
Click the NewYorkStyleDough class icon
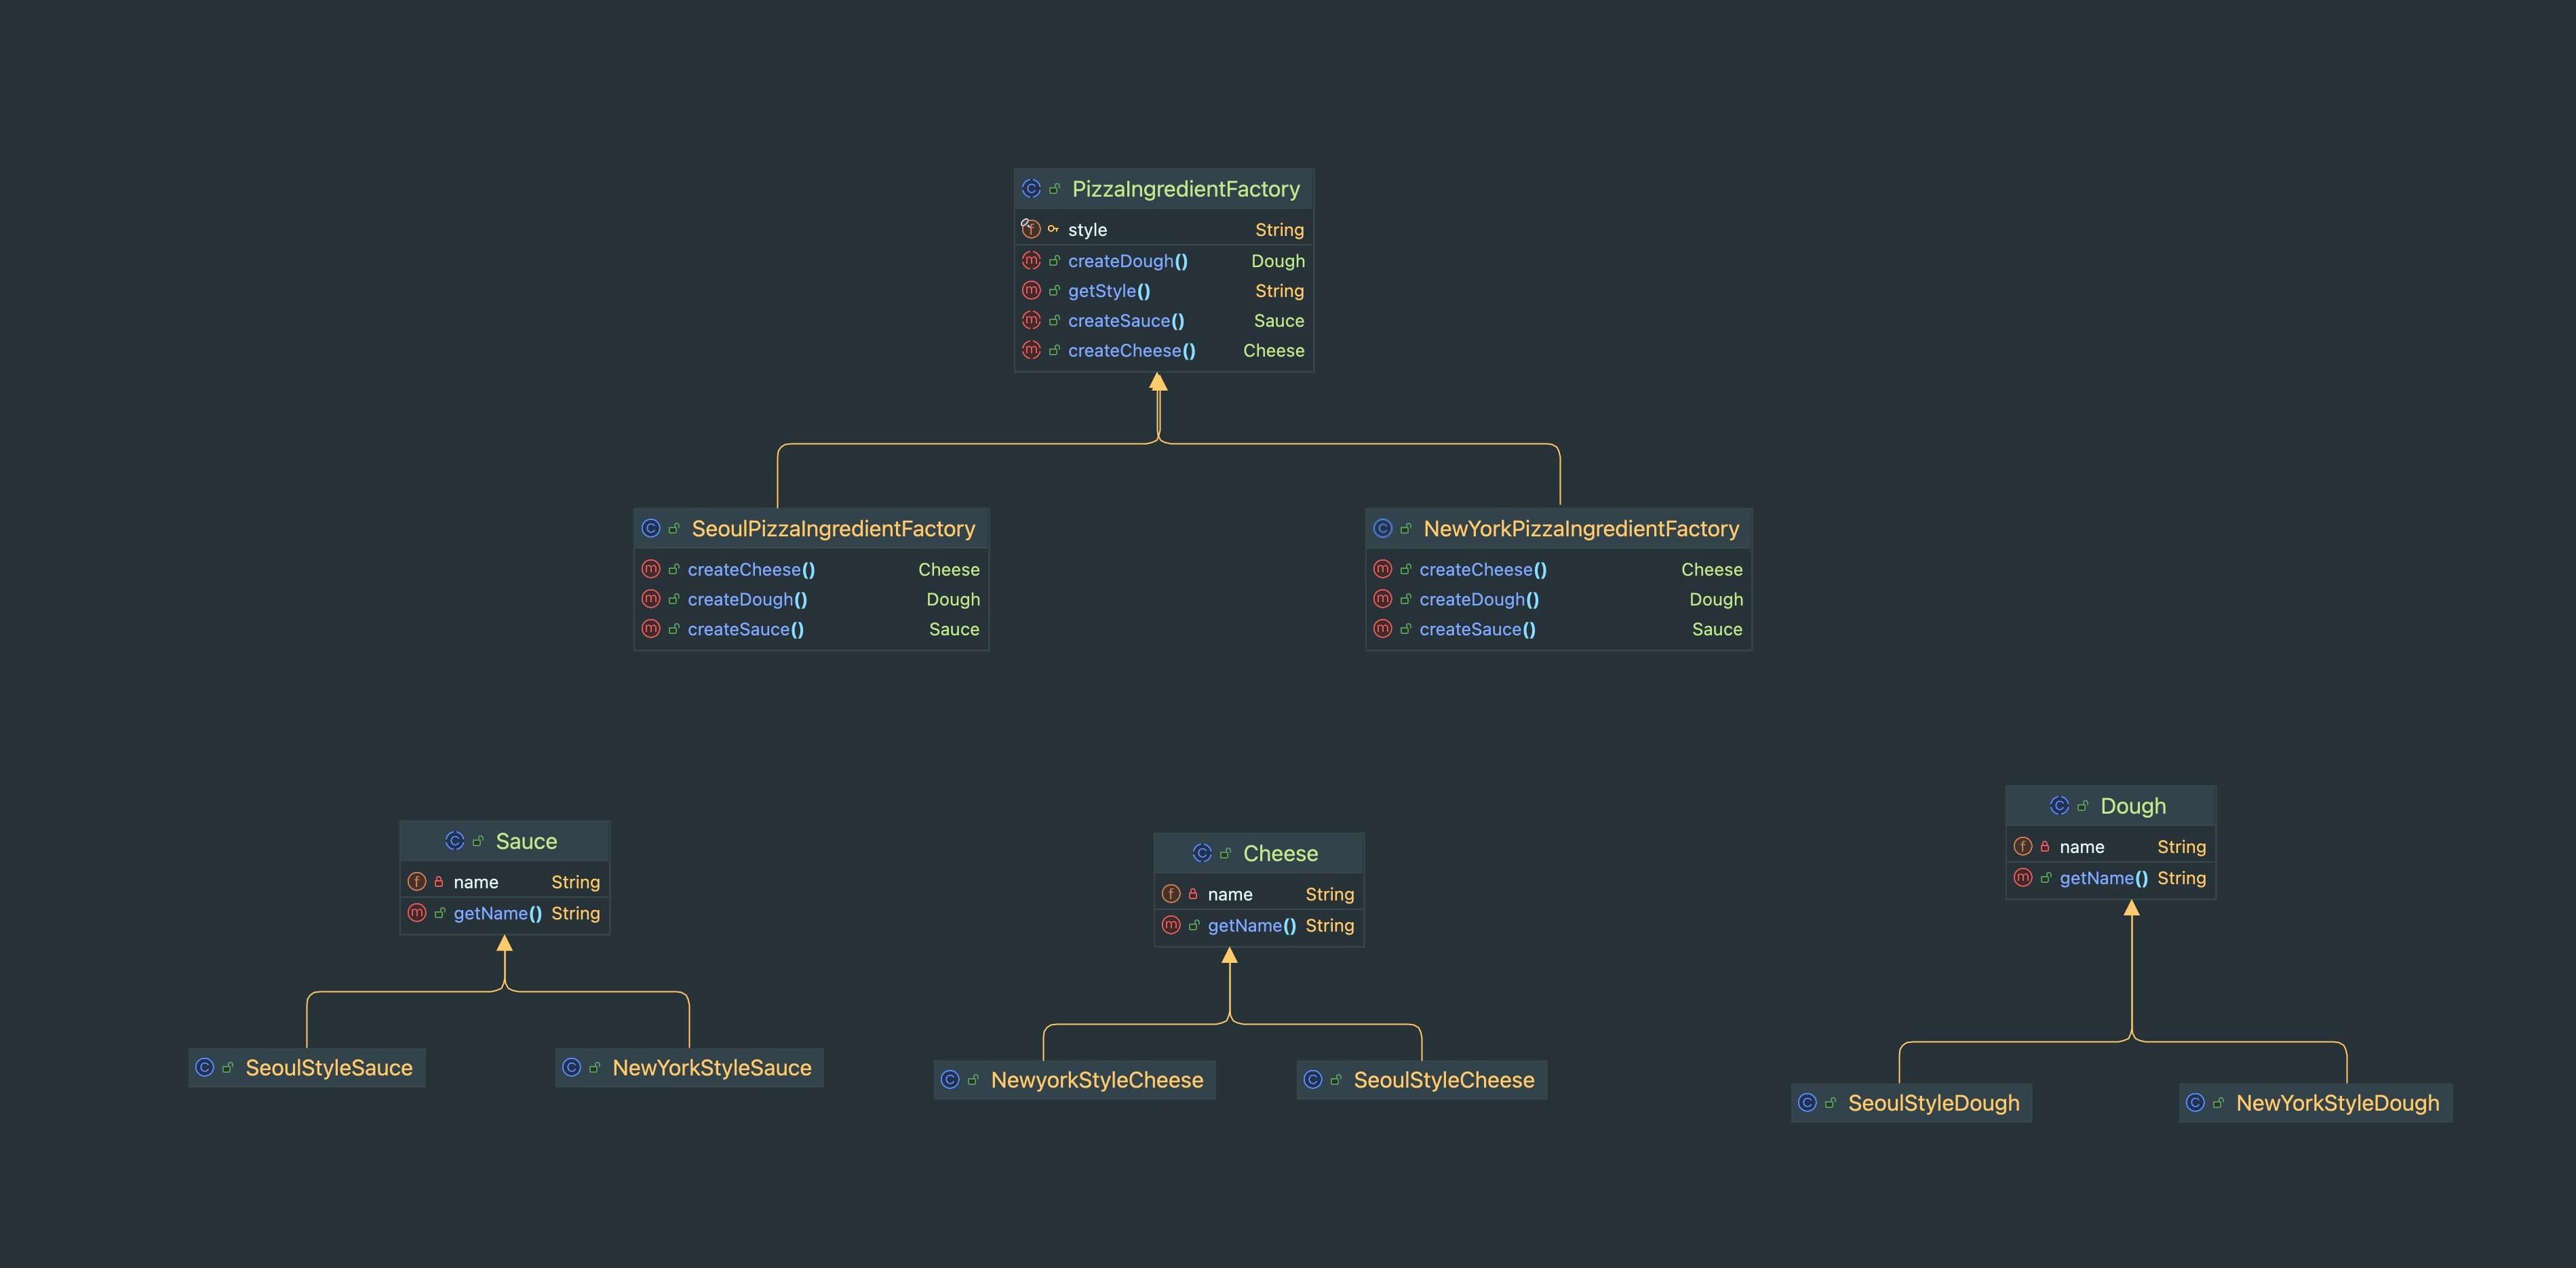[x=2195, y=1103]
